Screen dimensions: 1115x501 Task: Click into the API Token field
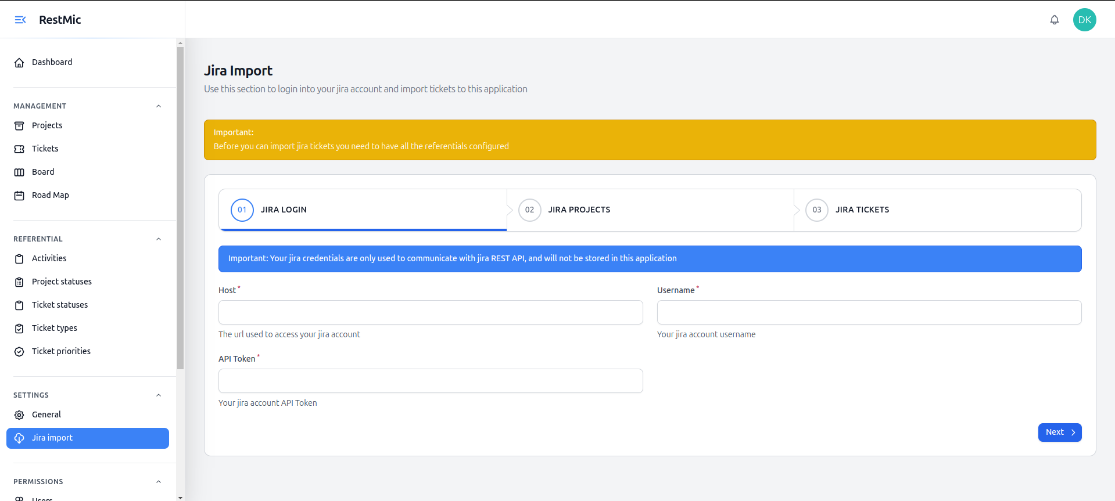(x=431, y=381)
